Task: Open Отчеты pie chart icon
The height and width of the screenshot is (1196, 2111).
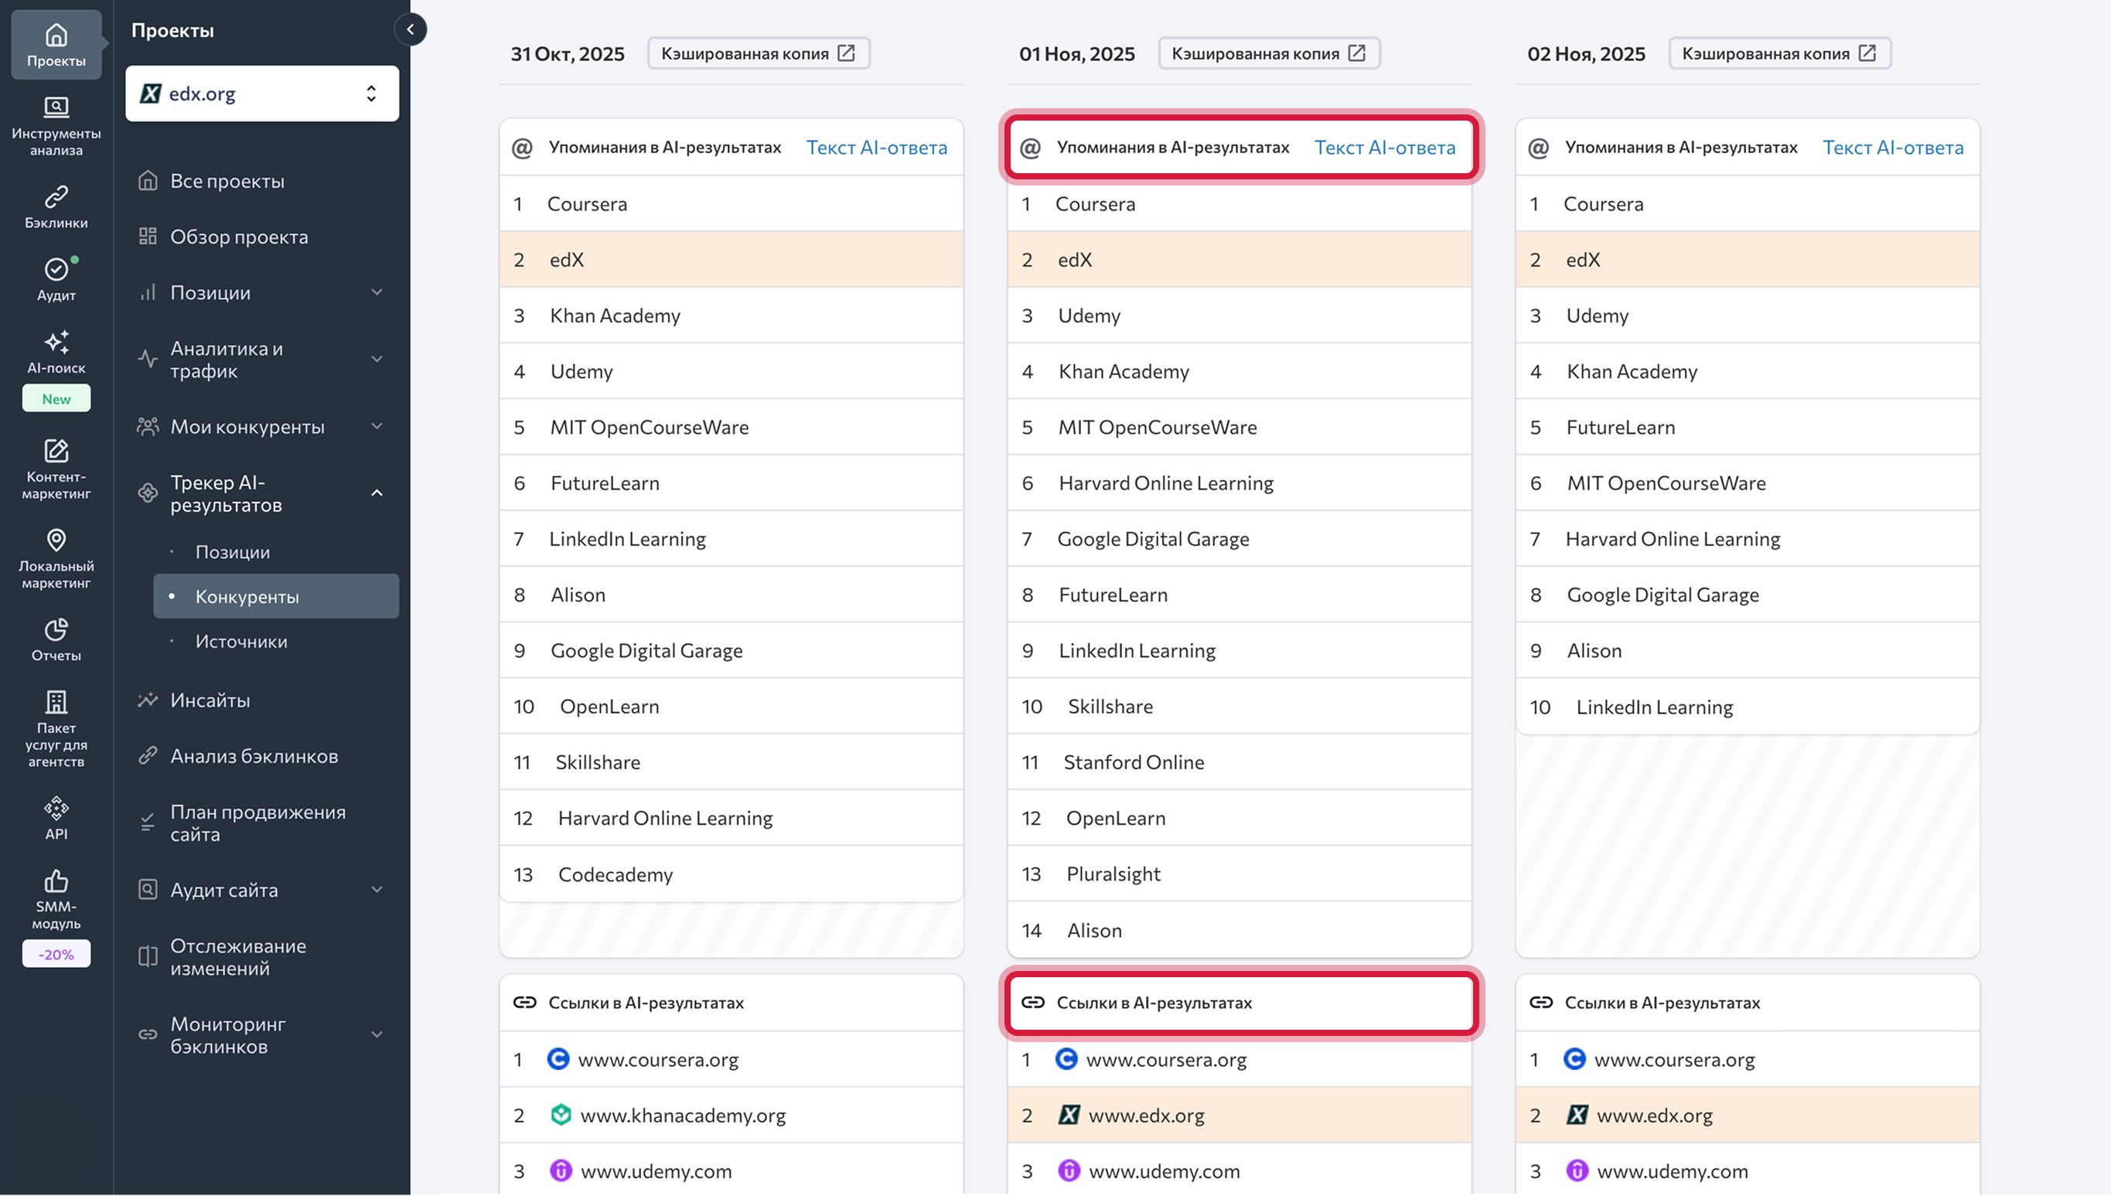Action: [x=56, y=630]
